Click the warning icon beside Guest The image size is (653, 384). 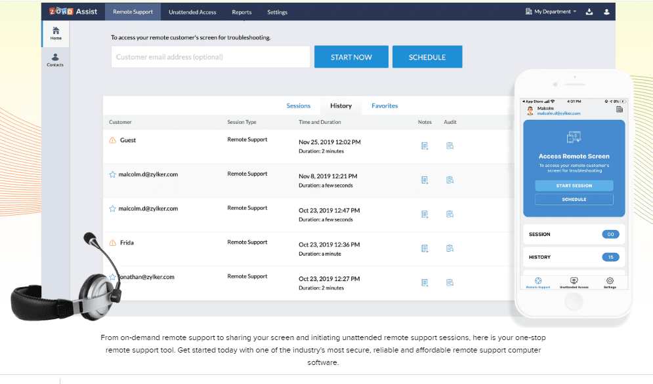click(x=112, y=140)
